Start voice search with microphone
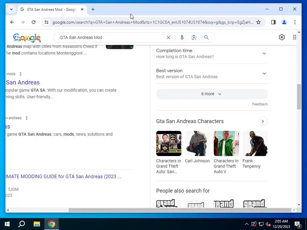 click(x=182, y=37)
